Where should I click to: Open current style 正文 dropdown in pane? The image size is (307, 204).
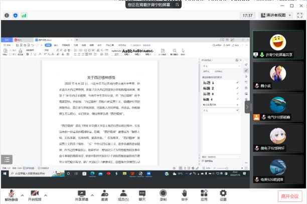[221, 66]
